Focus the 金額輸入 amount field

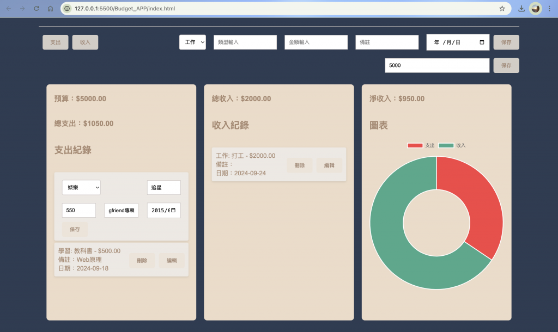(316, 42)
